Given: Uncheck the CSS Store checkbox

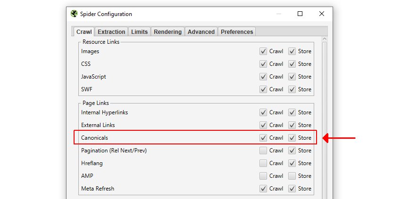Looking at the screenshot, I should (292, 64).
